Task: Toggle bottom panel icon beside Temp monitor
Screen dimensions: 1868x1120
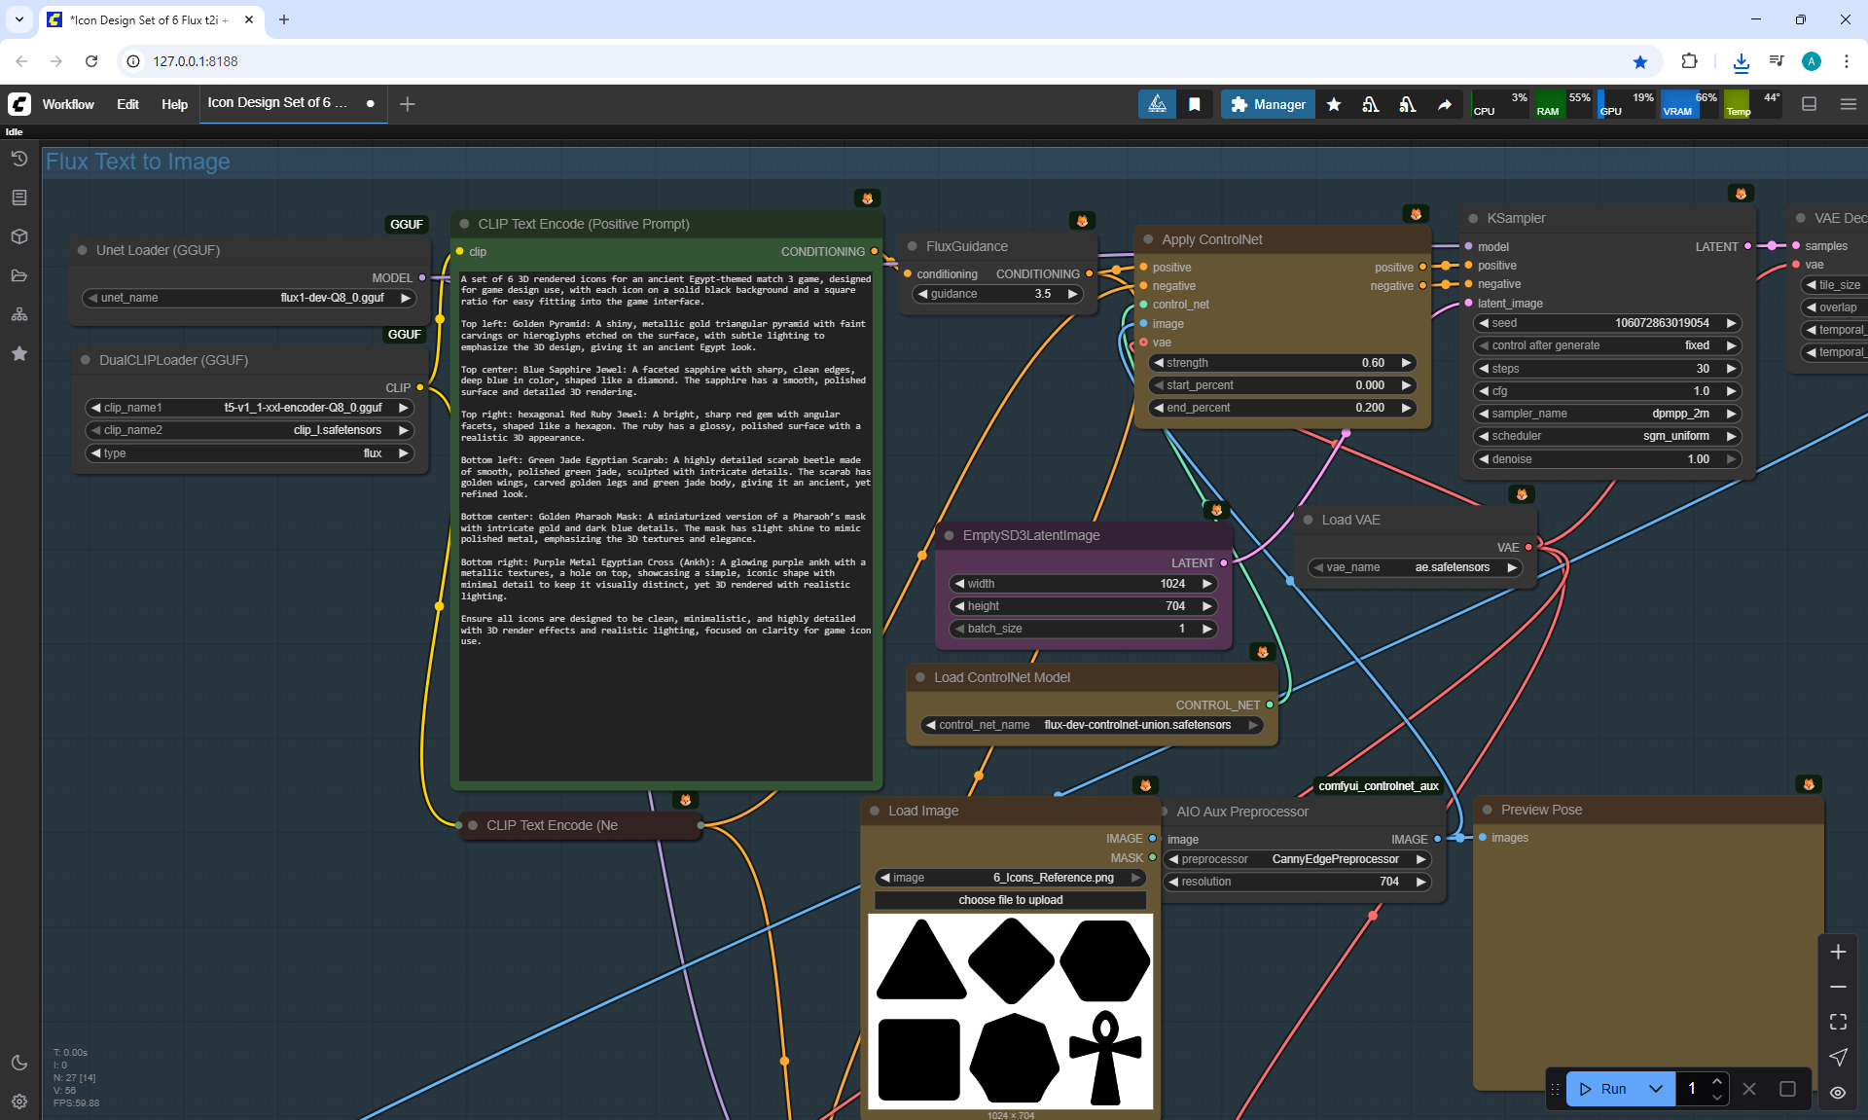Action: coord(1809,104)
